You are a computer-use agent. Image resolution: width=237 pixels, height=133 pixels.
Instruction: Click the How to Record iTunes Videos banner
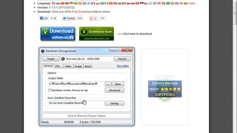(86, 116)
